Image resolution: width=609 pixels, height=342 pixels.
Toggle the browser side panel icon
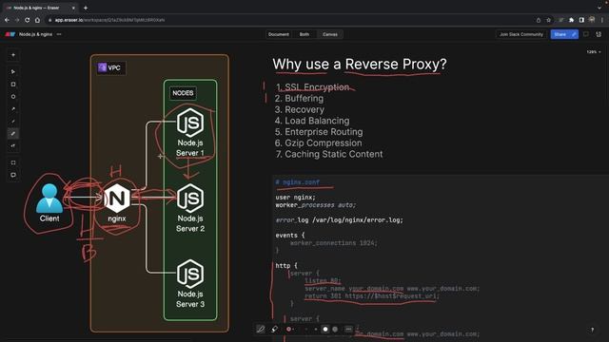[581, 20]
